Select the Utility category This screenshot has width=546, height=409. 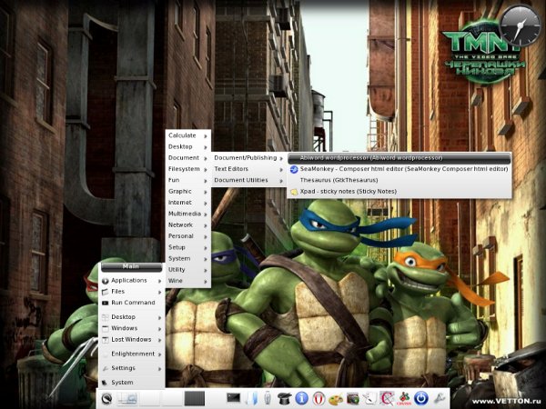(188, 270)
